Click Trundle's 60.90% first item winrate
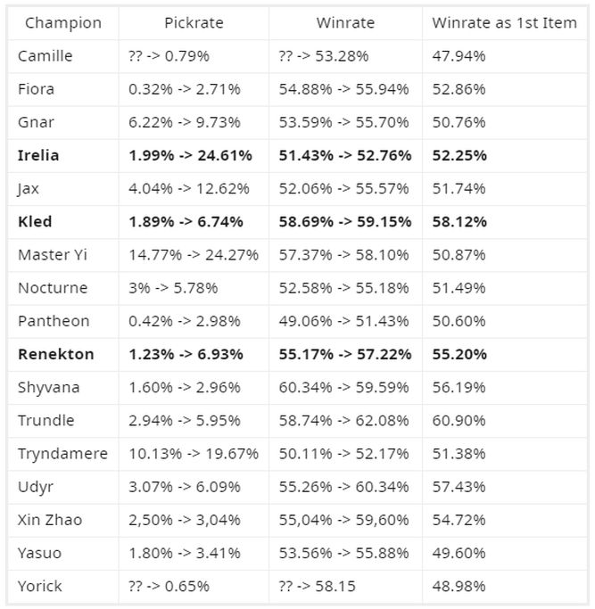The height and width of the screenshot is (609, 595). [459, 420]
